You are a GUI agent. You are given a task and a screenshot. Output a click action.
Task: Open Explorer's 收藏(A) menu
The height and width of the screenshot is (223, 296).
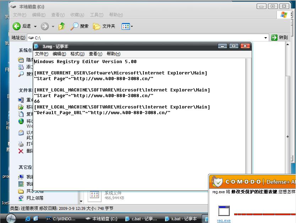pos(77,15)
